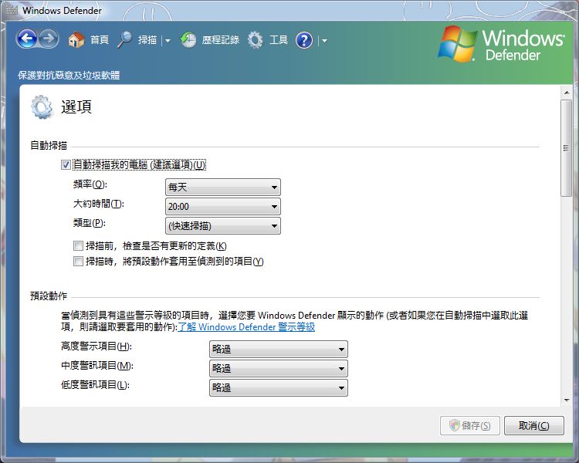Viewport: 579px width, 463px height.
Task: Open the home page via house icon
Action: point(76,39)
